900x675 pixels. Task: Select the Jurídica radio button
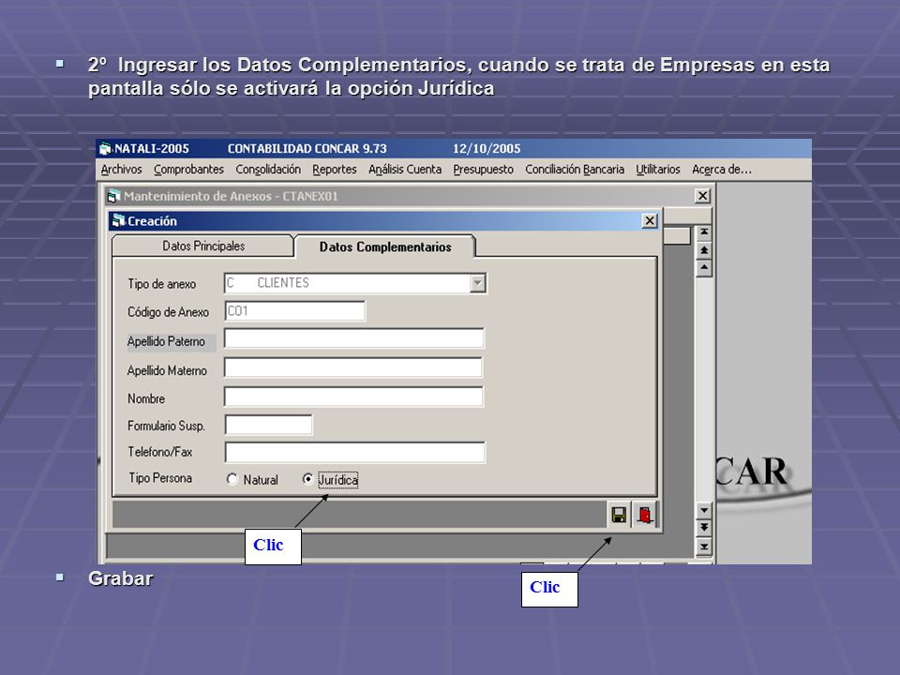(308, 479)
